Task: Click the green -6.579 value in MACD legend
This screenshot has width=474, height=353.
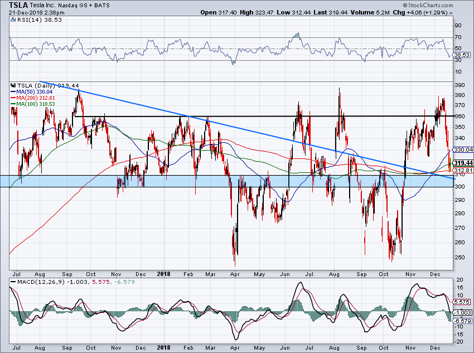Action: (x=124, y=282)
